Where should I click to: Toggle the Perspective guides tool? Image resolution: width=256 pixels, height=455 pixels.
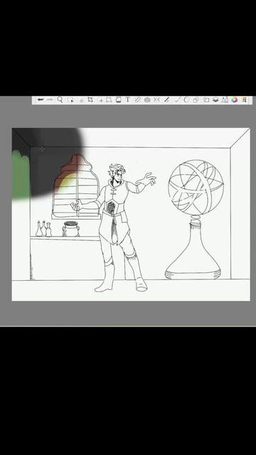[147, 100]
